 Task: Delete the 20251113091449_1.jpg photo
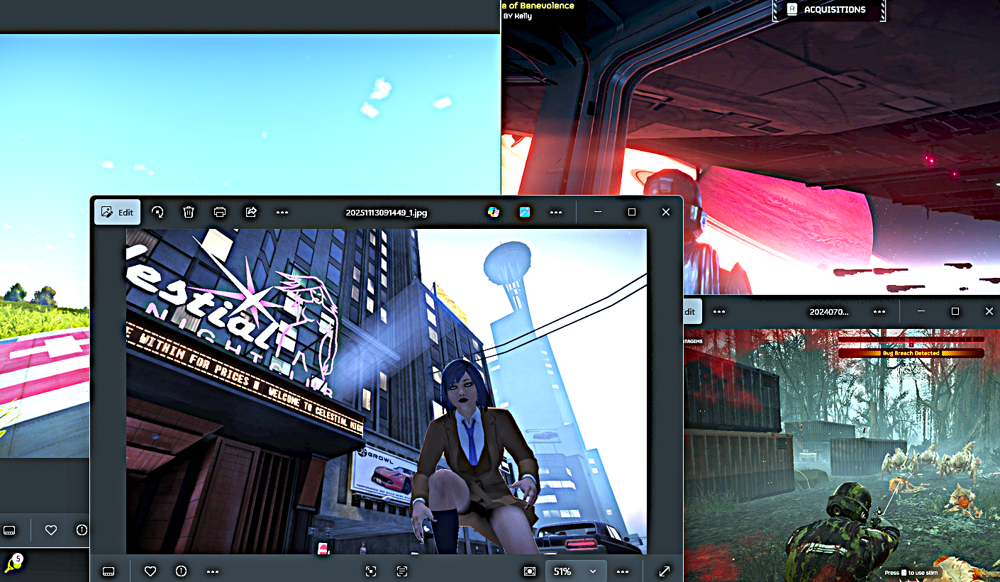[189, 212]
